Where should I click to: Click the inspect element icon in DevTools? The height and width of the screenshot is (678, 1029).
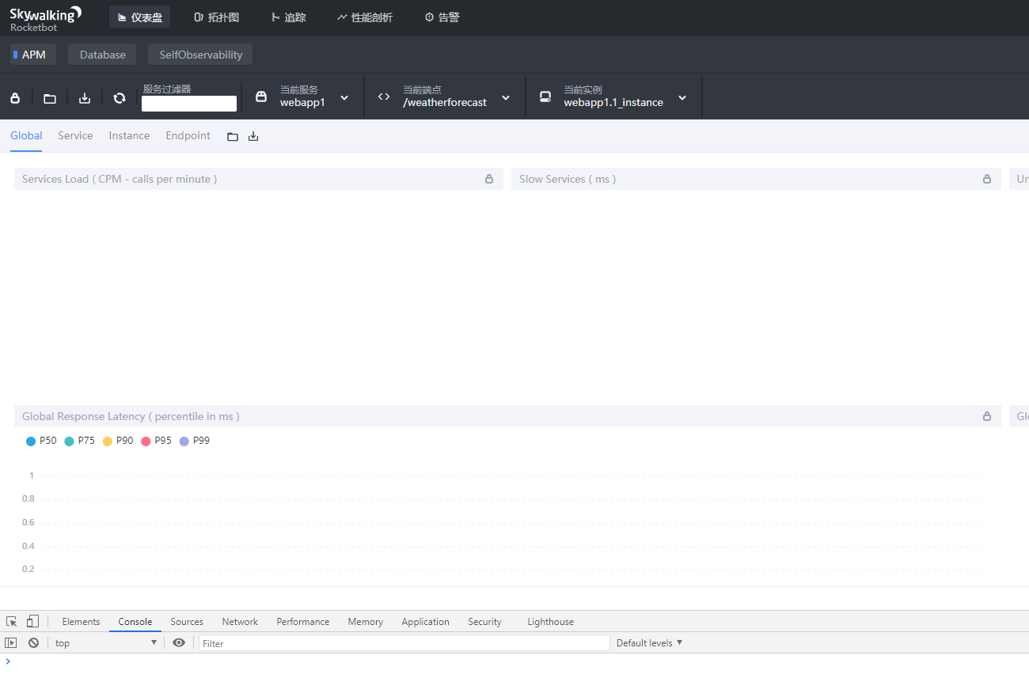[11, 621]
